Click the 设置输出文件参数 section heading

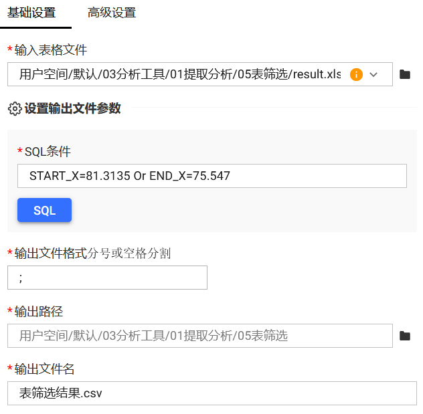click(72, 108)
